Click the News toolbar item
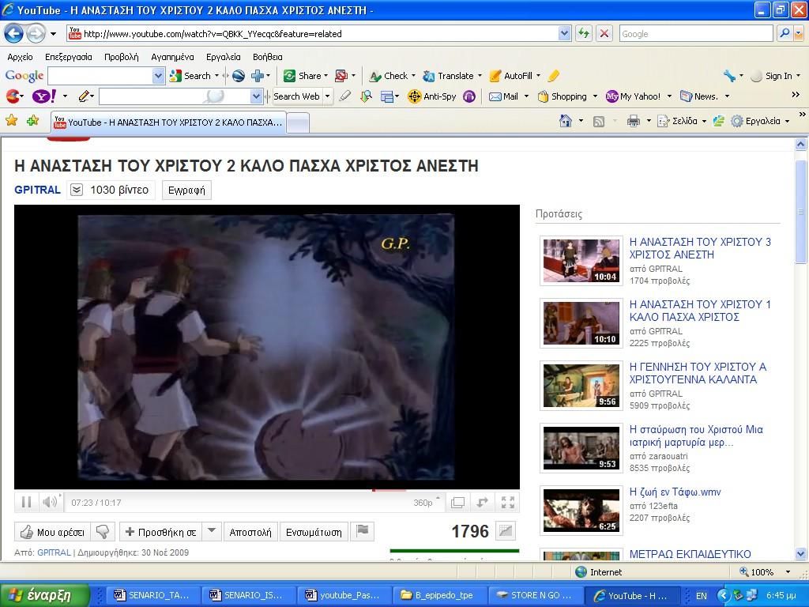The height and width of the screenshot is (607, 809). [698, 96]
